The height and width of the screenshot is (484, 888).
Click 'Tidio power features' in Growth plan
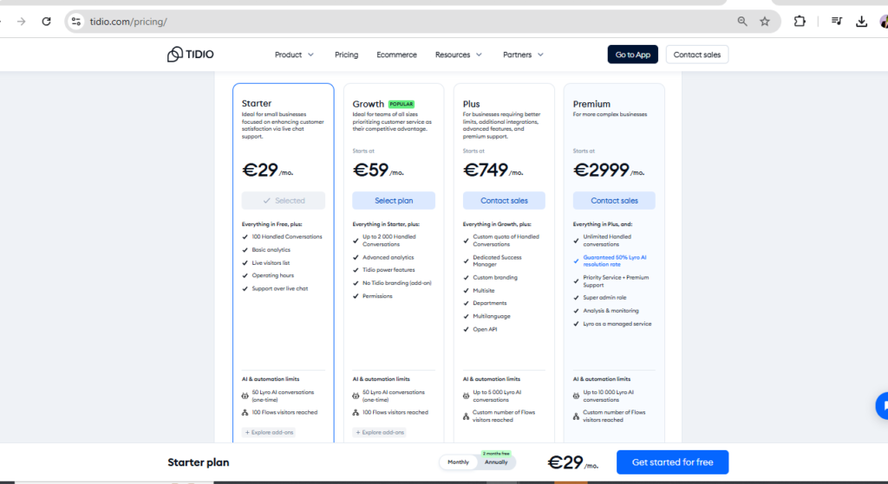388,269
